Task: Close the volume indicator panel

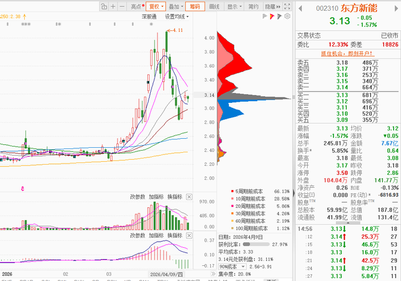Action: [x=189, y=197]
